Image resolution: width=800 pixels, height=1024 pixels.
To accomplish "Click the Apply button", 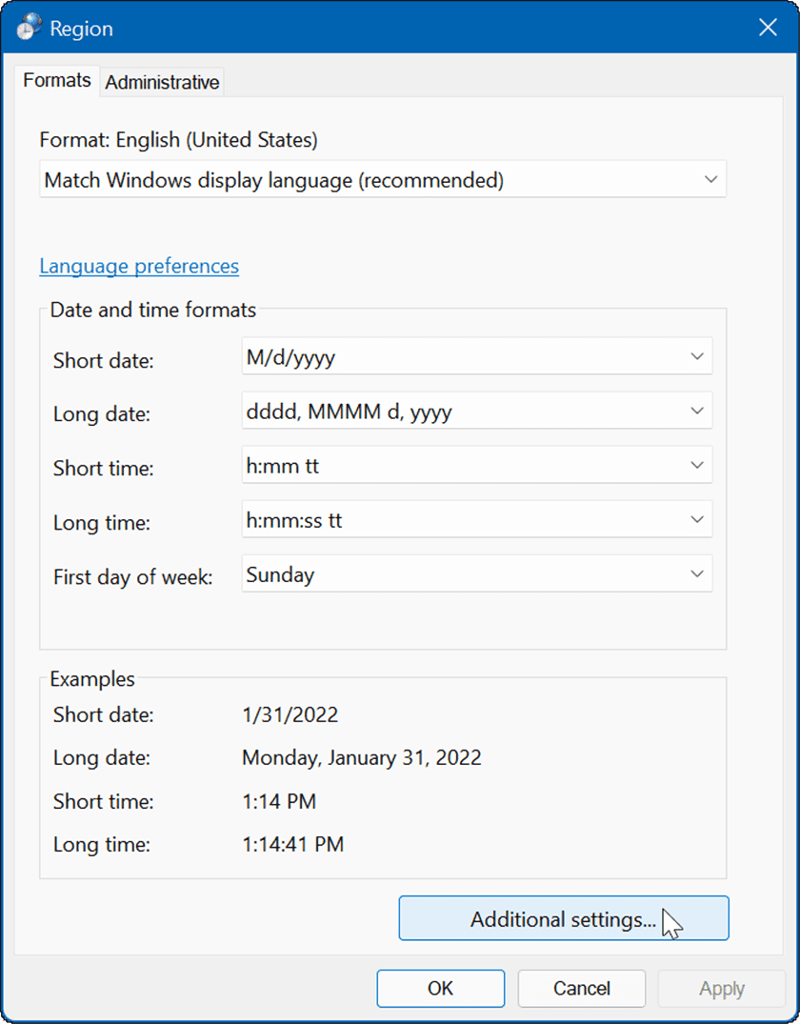I will tap(721, 989).
